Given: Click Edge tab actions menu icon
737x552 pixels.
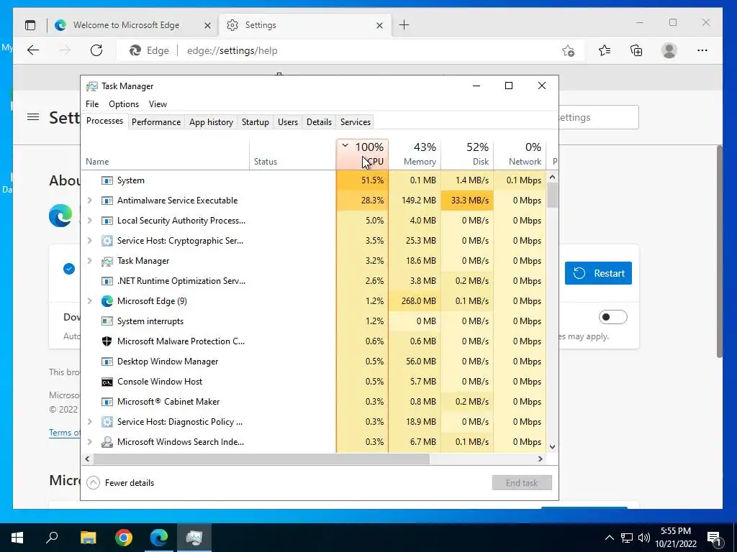Looking at the screenshot, I should (x=30, y=25).
